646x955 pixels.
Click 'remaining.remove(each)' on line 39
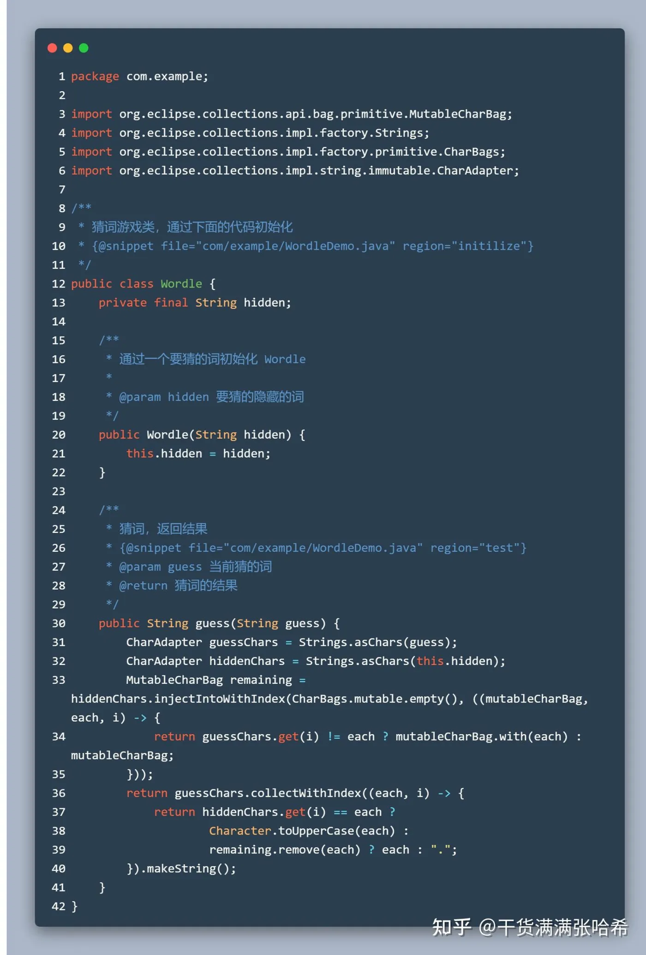pyautogui.click(x=285, y=850)
